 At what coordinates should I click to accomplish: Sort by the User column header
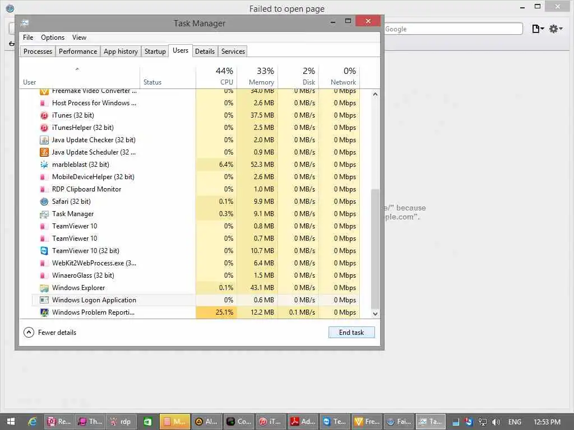pos(80,77)
